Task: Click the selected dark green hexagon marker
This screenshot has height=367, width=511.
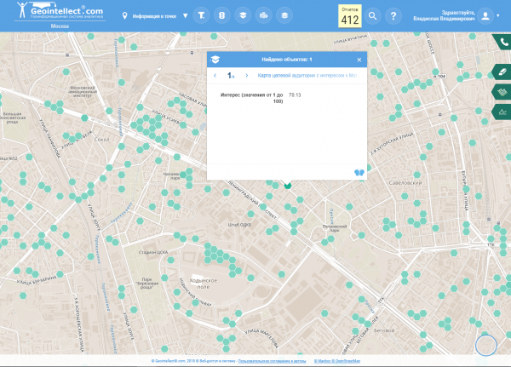Action: (288, 185)
